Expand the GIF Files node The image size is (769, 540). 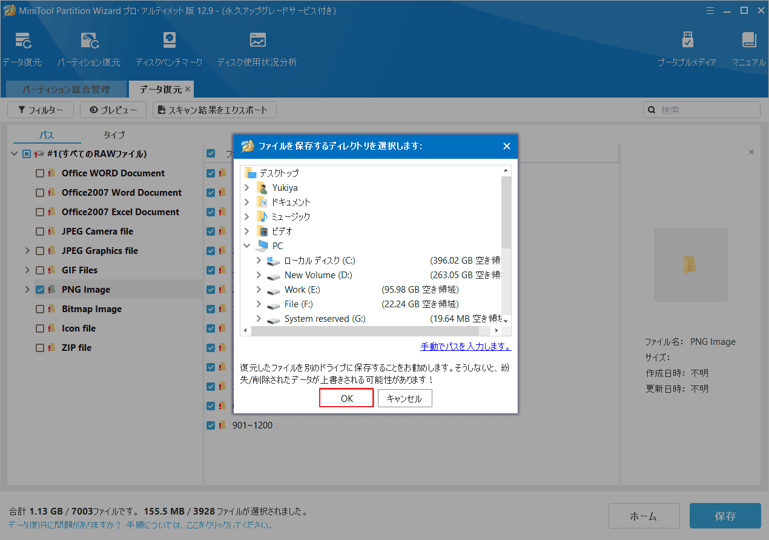click(x=27, y=270)
